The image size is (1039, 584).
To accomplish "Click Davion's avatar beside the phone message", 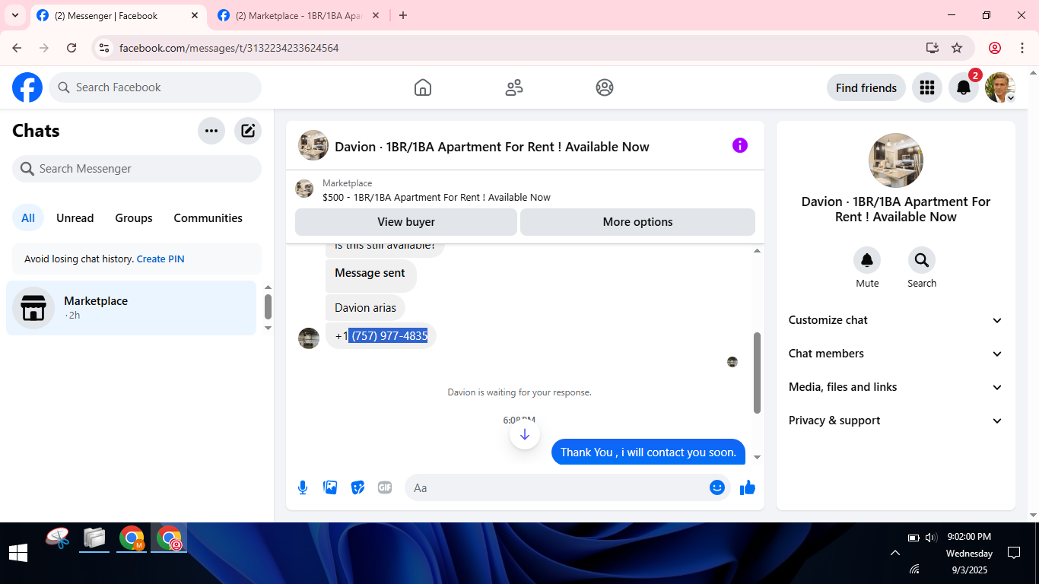I will (309, 338).
